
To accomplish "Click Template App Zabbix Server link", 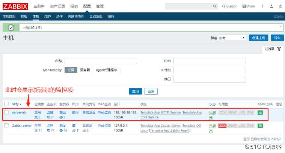I will coord(161,126).
